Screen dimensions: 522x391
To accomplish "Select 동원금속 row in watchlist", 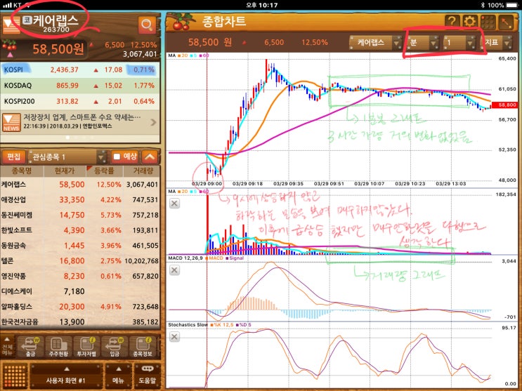I will pyautogui.click(x=80, y=246).
